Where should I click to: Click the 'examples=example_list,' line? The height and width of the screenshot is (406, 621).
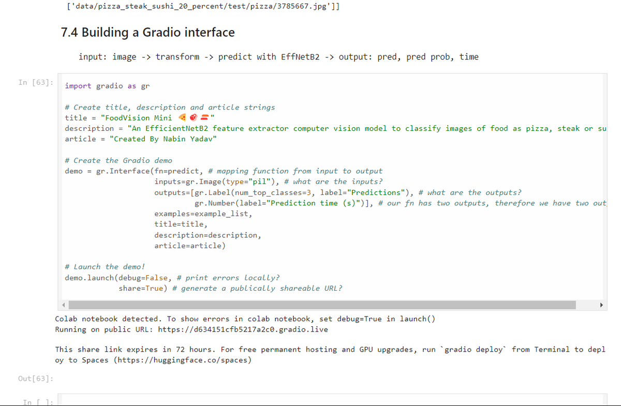coord(203,214)
